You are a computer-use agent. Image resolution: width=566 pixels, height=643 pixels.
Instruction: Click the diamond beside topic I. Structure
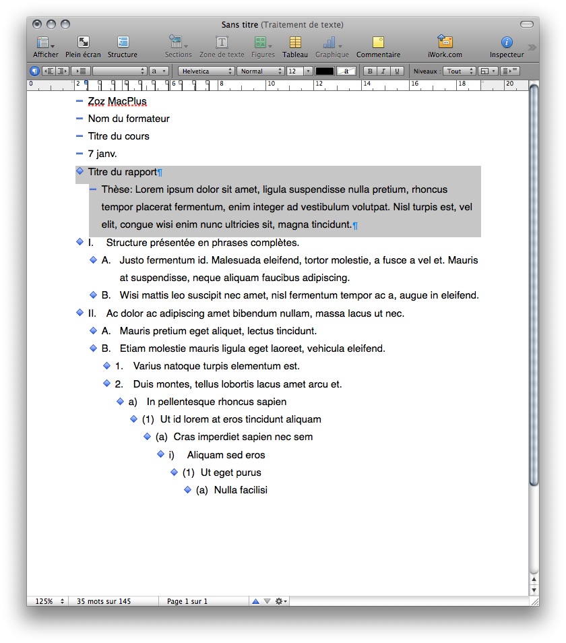tap(80, 242)
